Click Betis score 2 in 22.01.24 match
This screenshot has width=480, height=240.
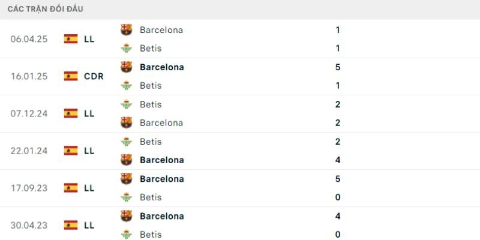(x=338, y=142)
